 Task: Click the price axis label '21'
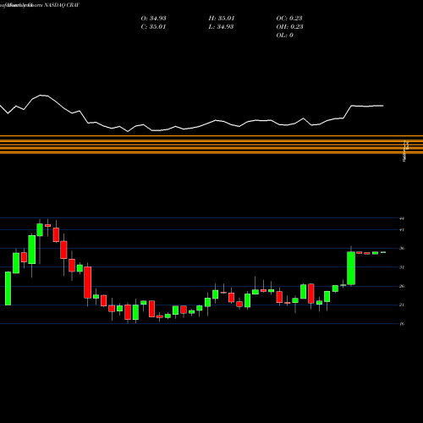[402, 305]
